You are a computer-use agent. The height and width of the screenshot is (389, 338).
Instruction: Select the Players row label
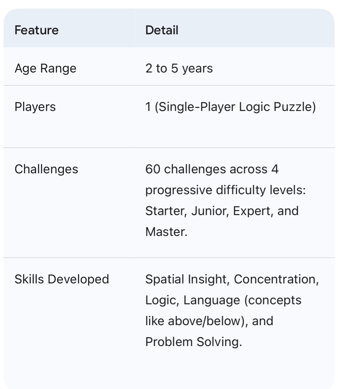point(35,107)
